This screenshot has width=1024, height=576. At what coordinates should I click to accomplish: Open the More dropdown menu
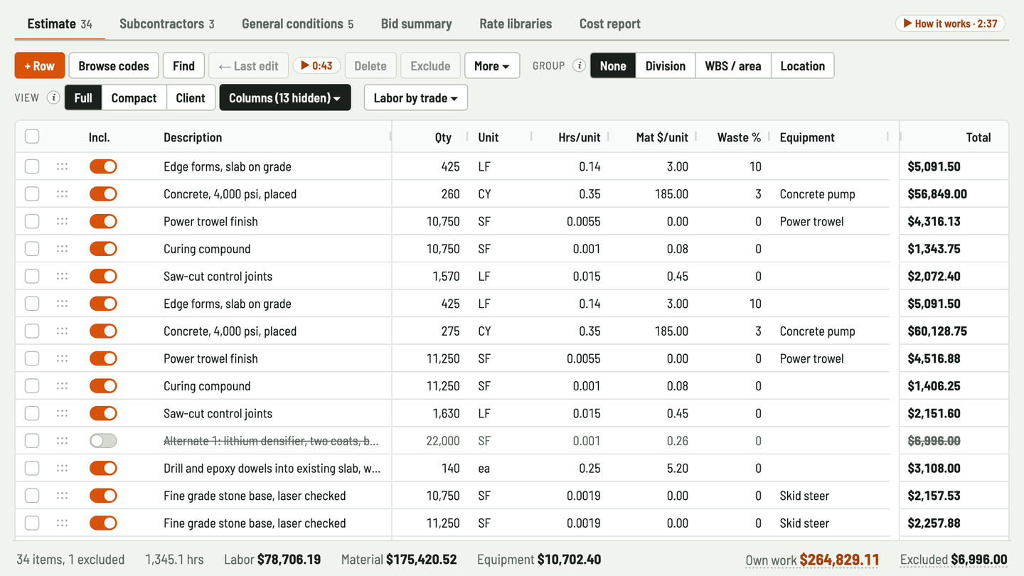pyautogui.click(x=492, y=65)
